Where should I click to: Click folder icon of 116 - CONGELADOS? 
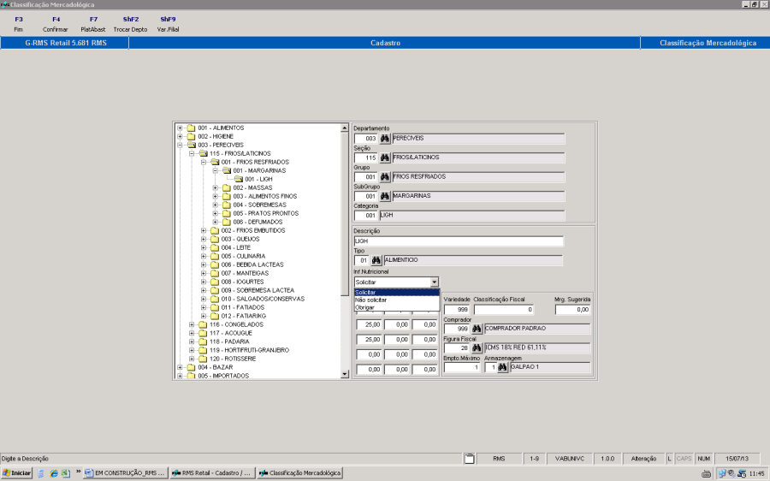[203, 324]
